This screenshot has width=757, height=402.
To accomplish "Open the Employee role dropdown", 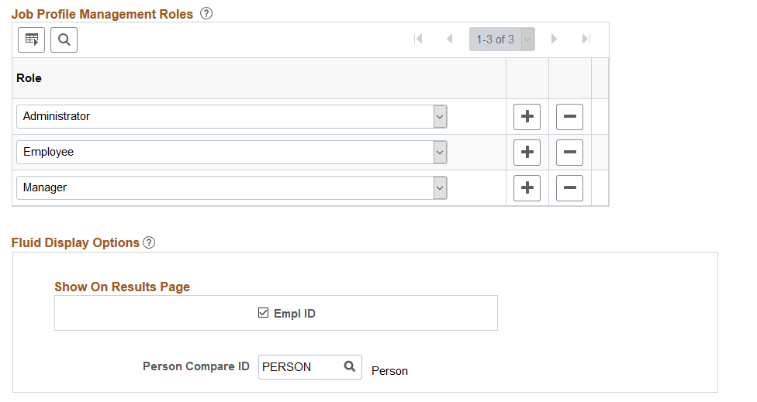I will point(440,153).
